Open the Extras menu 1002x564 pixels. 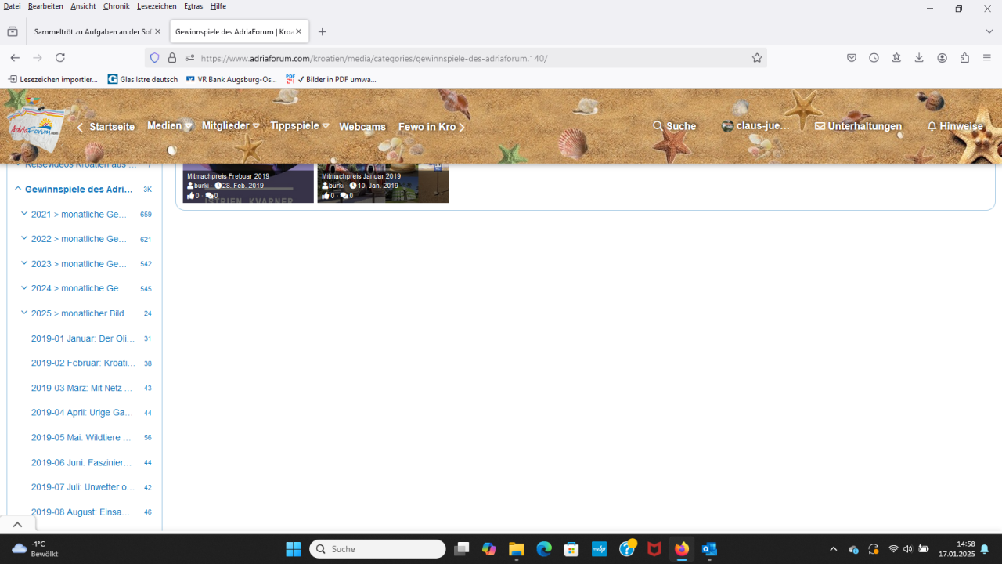click(193, 6)
